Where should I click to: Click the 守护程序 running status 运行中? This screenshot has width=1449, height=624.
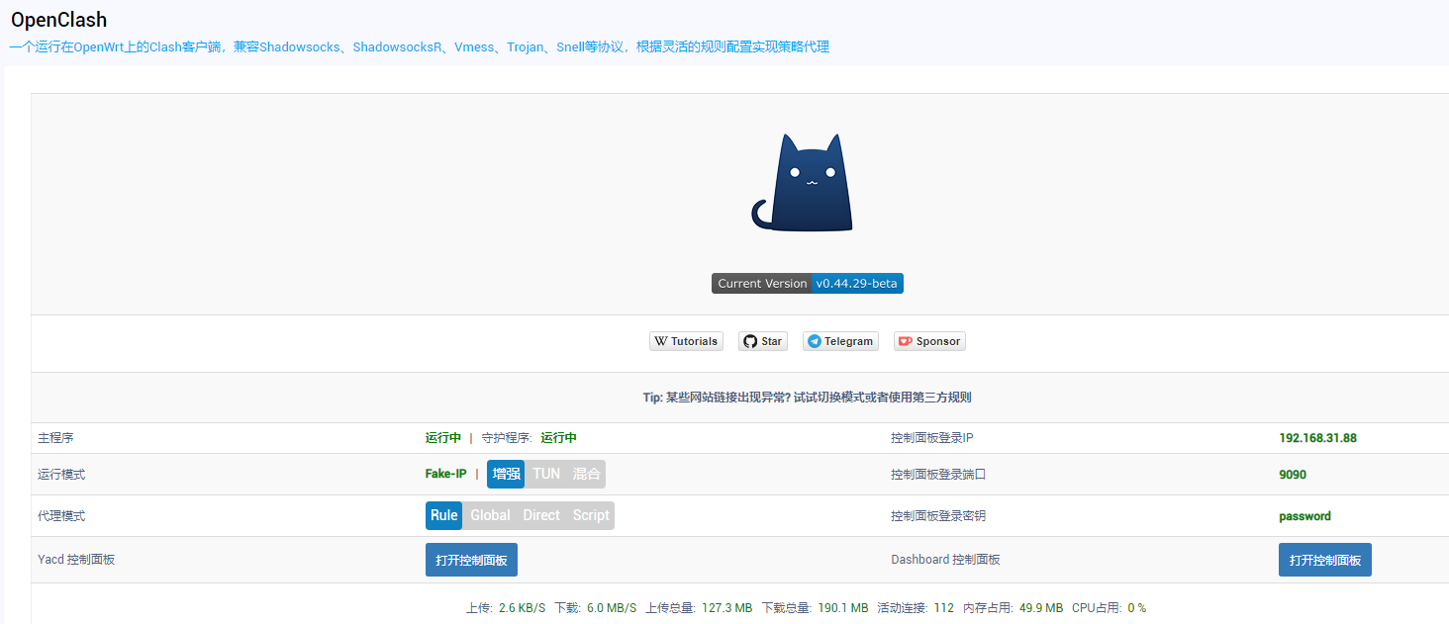[x=559, y=438]
